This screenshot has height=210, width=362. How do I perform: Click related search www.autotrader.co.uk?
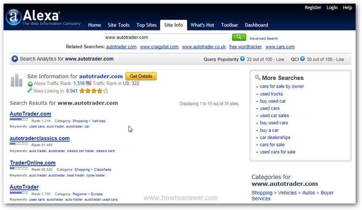203,47
